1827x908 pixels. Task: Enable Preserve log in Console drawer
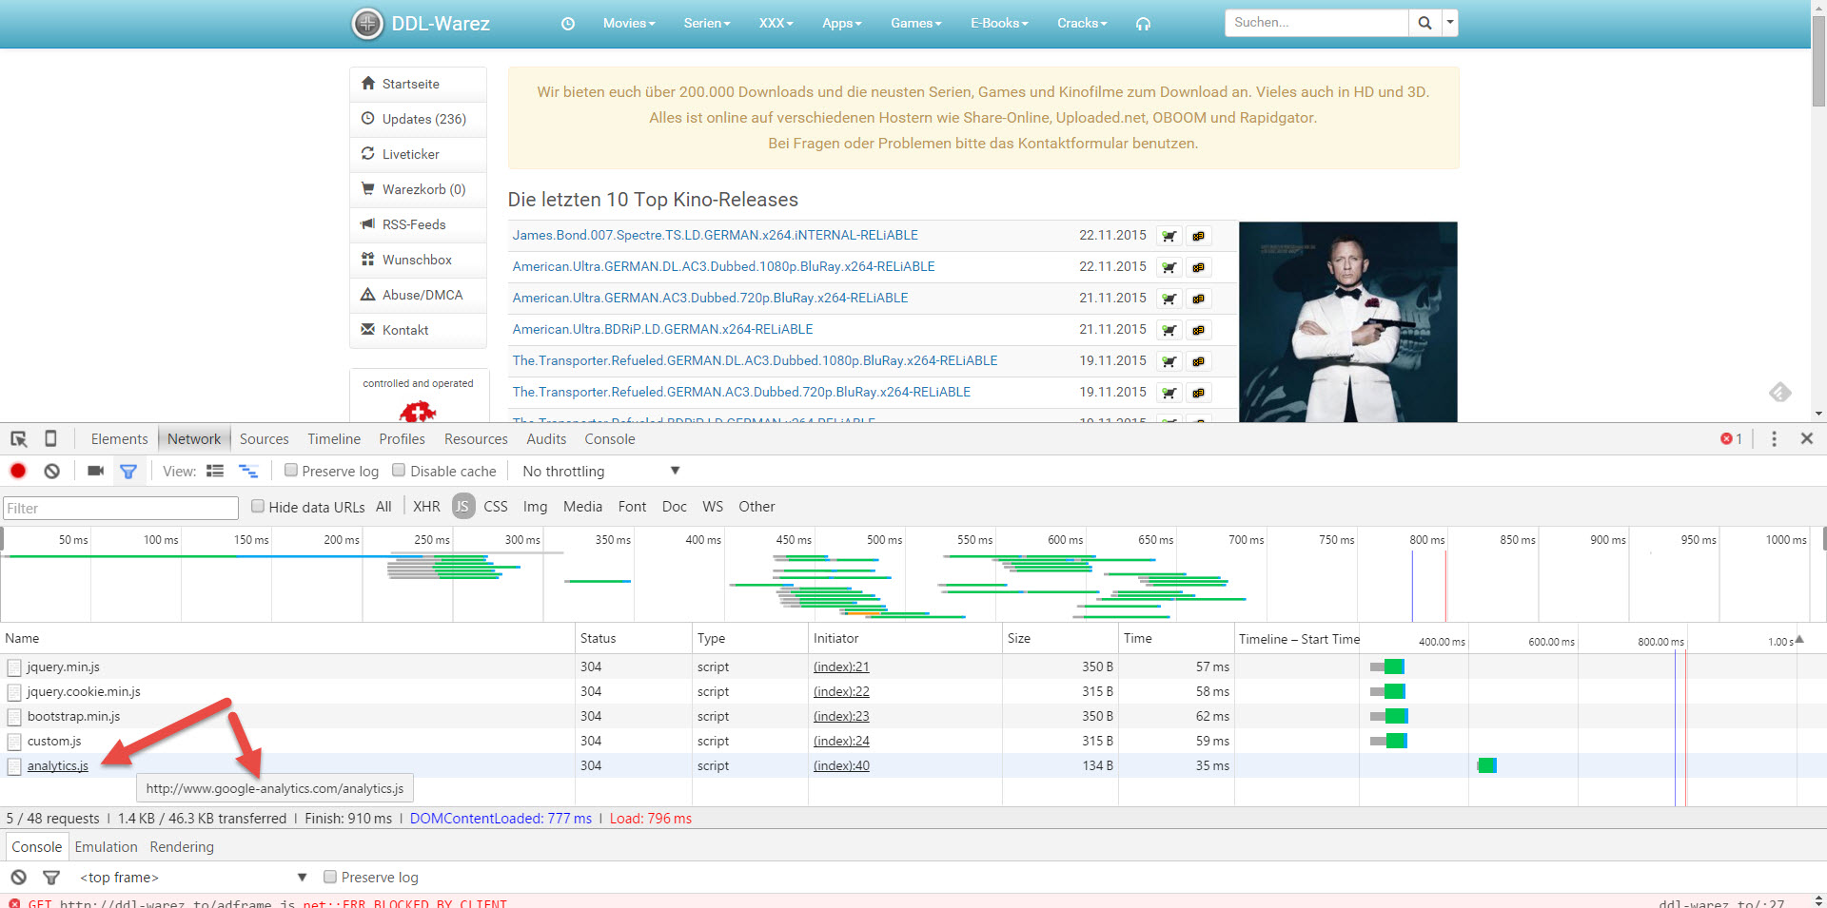coord(330,877)
